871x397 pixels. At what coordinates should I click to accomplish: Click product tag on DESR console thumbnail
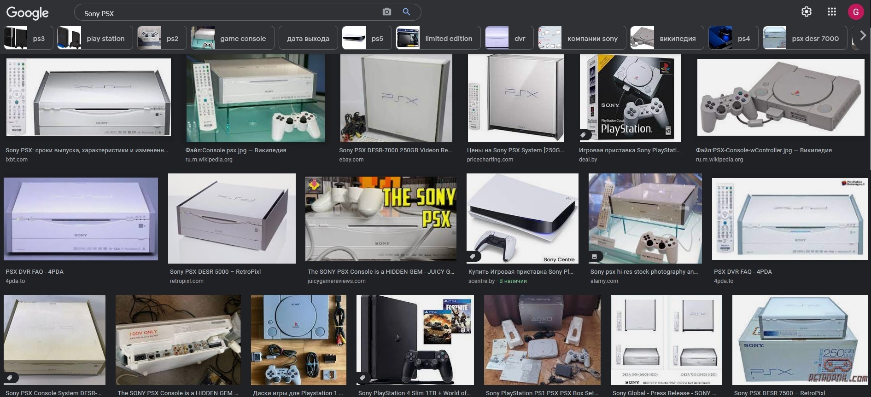point(10,378)
